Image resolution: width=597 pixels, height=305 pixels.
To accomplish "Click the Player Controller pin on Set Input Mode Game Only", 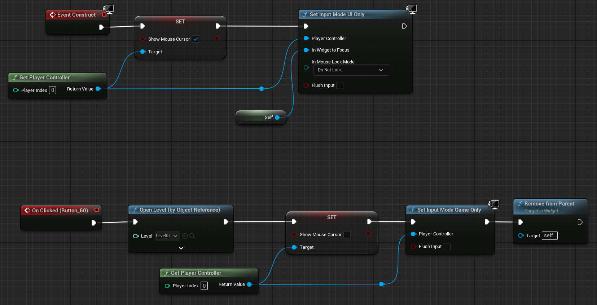I will point(413,234).
